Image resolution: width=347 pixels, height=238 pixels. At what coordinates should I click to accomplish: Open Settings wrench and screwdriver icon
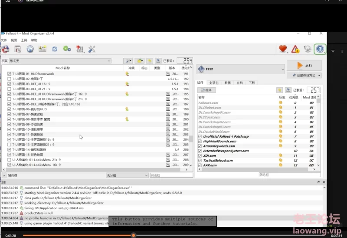[92, 49]
